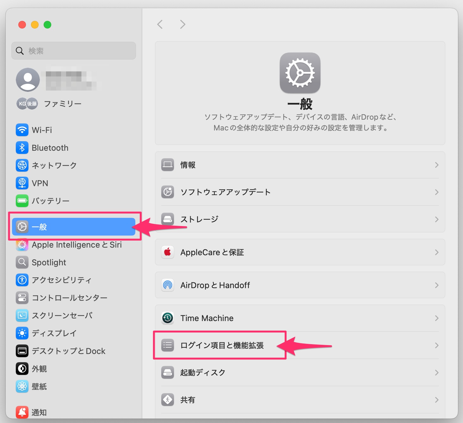
Task: Click the yellow minimize window button
Action: pyautogui.click(x=35, y=25)
